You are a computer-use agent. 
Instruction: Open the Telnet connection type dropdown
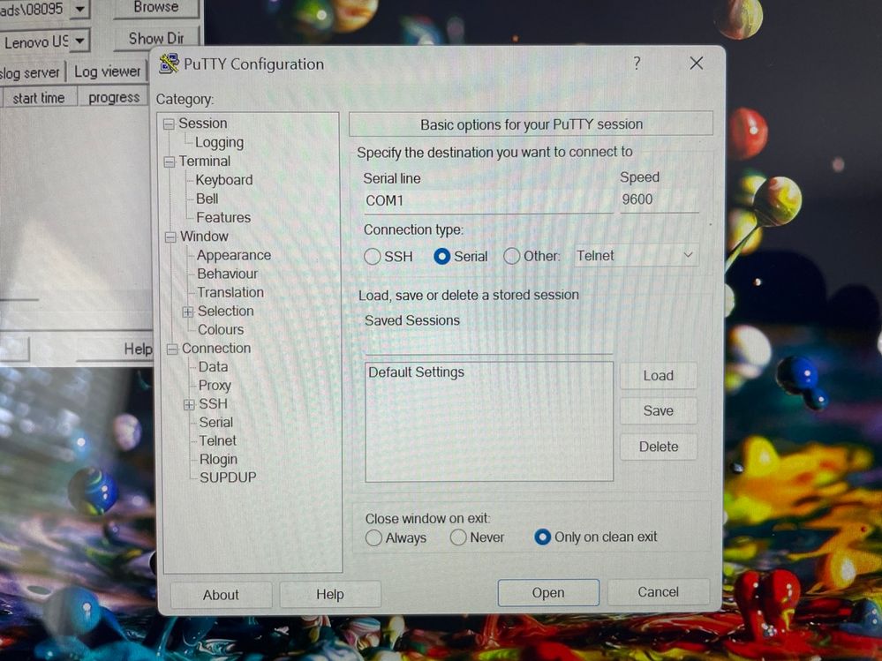637,256
